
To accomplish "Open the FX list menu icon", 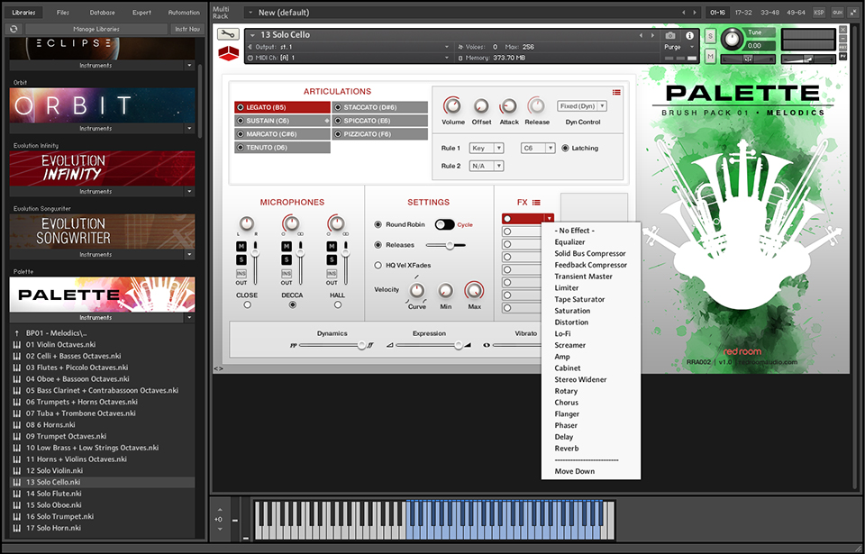I will tap(536, 203).
